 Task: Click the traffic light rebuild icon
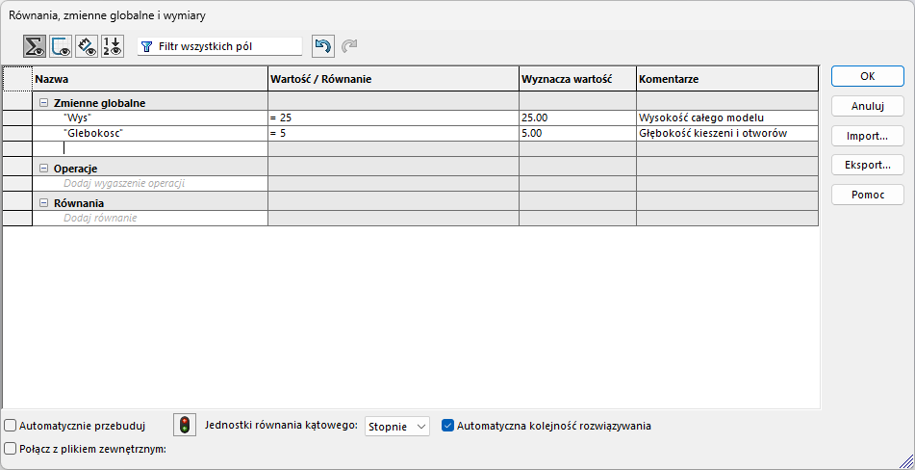(x=184, y=426)
